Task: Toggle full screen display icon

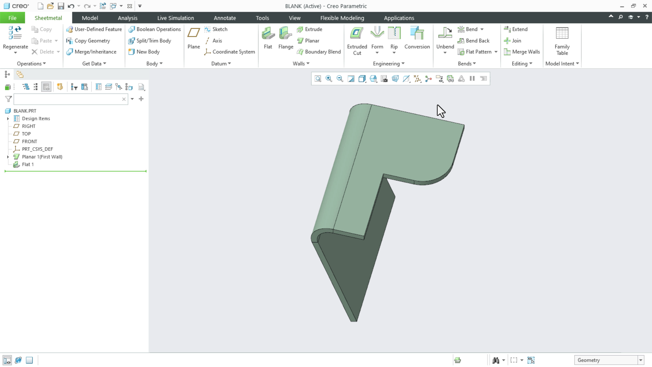Action: coord(30,360)
